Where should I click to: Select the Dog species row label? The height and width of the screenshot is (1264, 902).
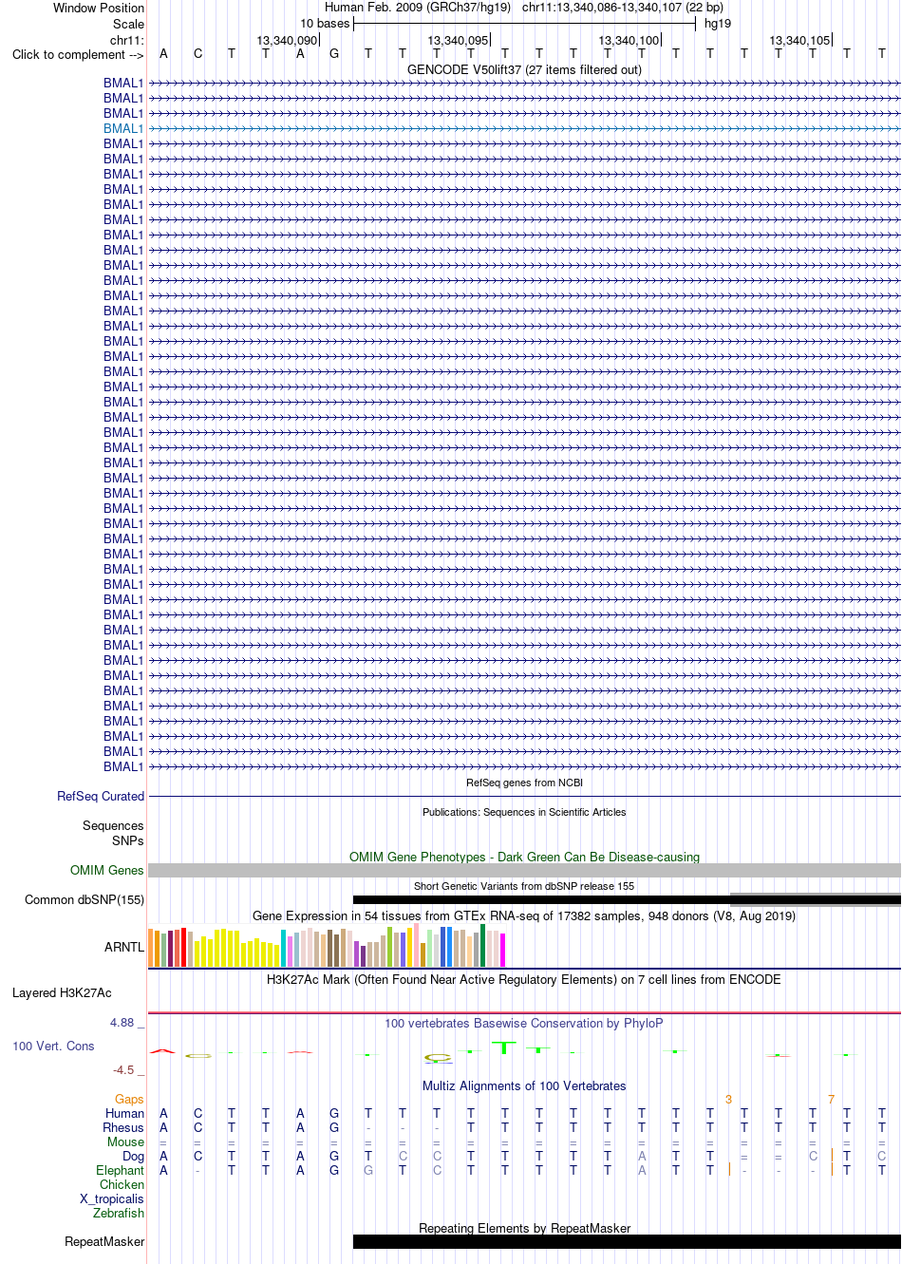(x=133, y=1156)
